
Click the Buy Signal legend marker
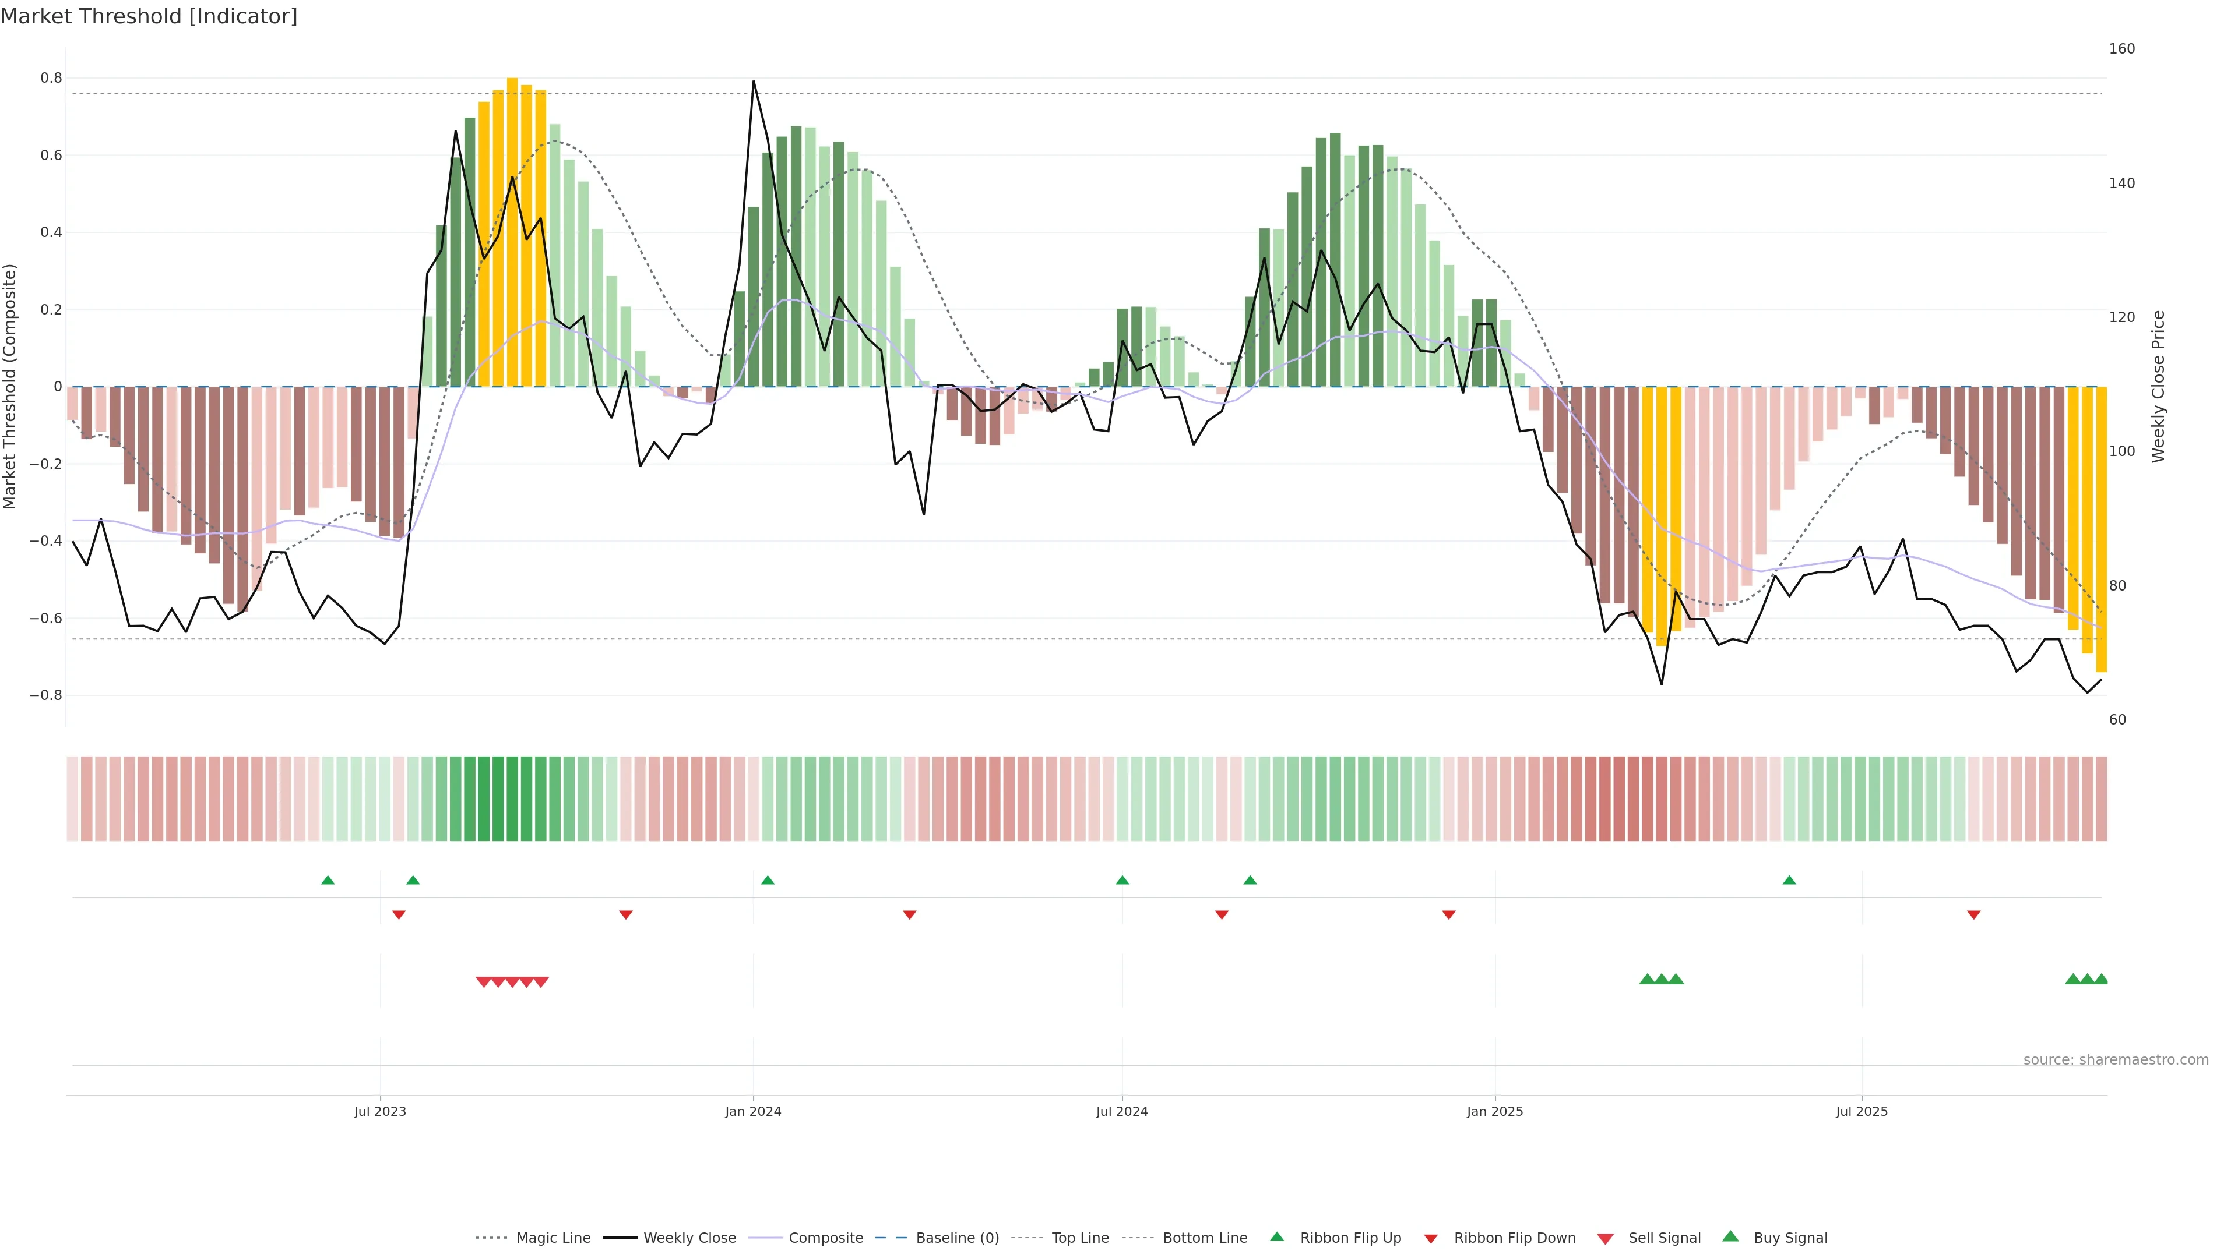[1730, 1236]
